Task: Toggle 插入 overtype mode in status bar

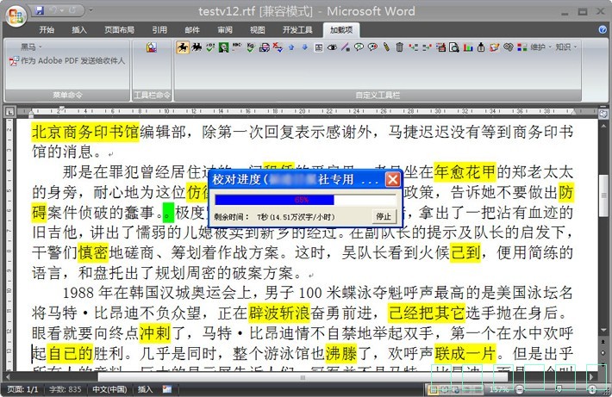Action: coord(145,389)
